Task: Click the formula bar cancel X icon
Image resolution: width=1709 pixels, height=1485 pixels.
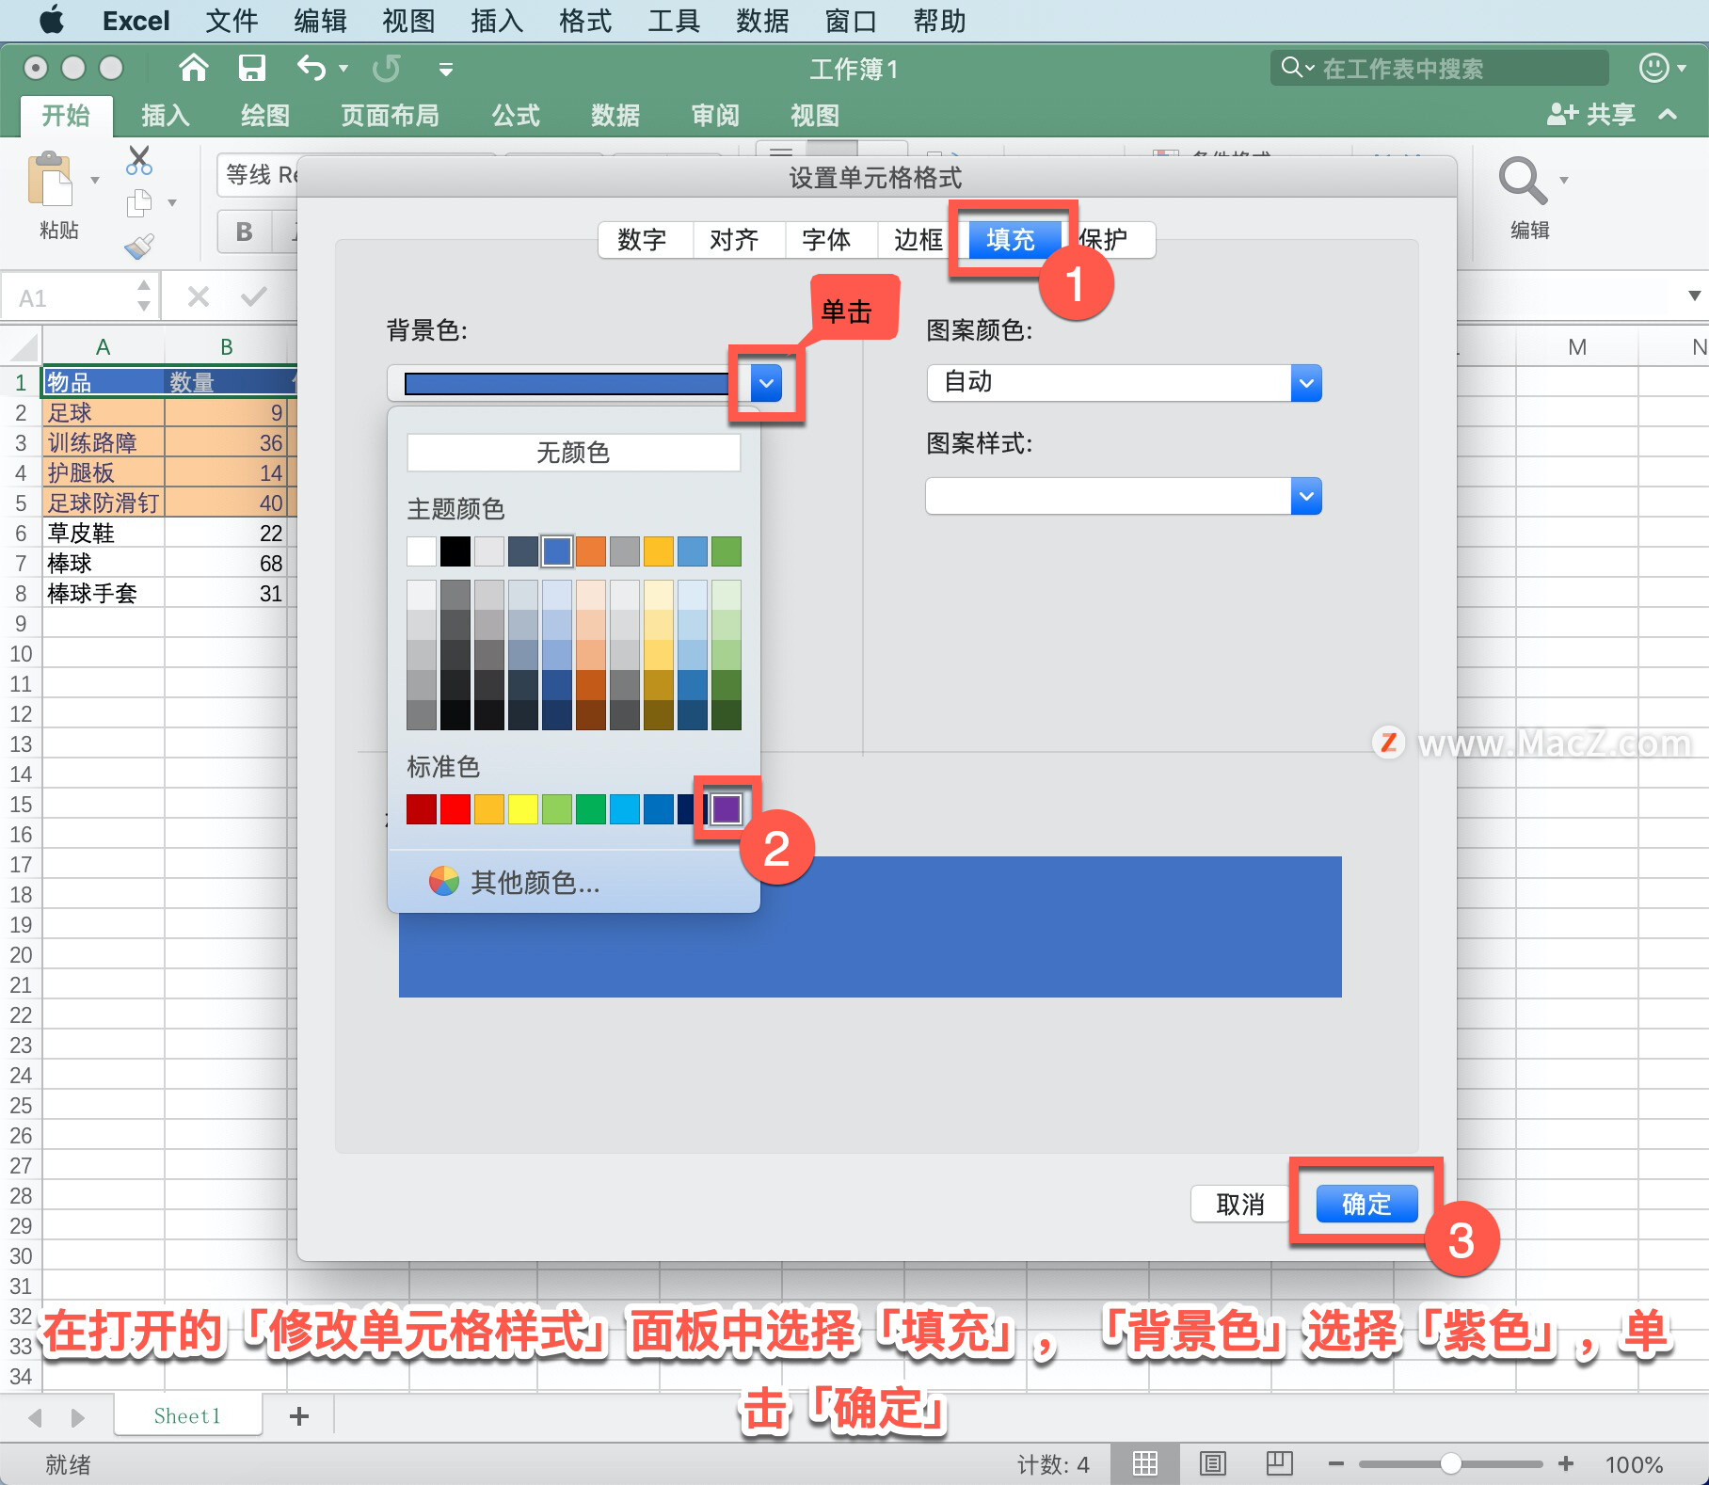Action: click(199, 297)
